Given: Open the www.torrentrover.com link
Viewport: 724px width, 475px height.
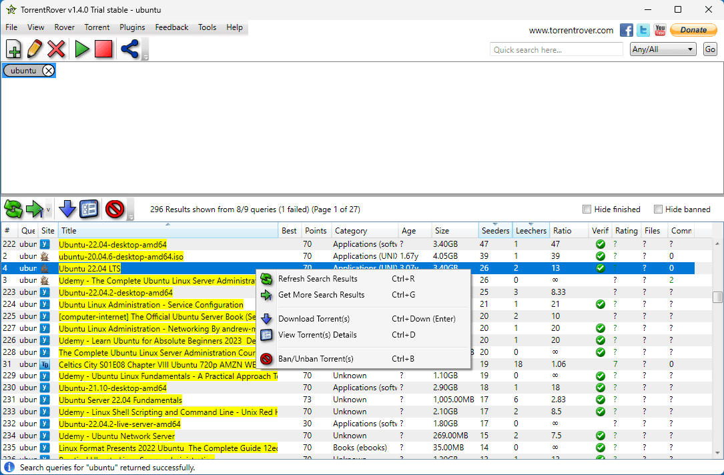Looking at the screenshot, I should 571,31.
